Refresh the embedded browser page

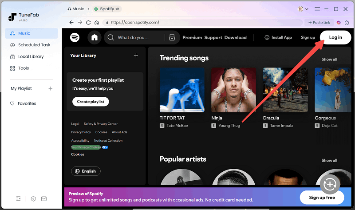tap(88, 22)
